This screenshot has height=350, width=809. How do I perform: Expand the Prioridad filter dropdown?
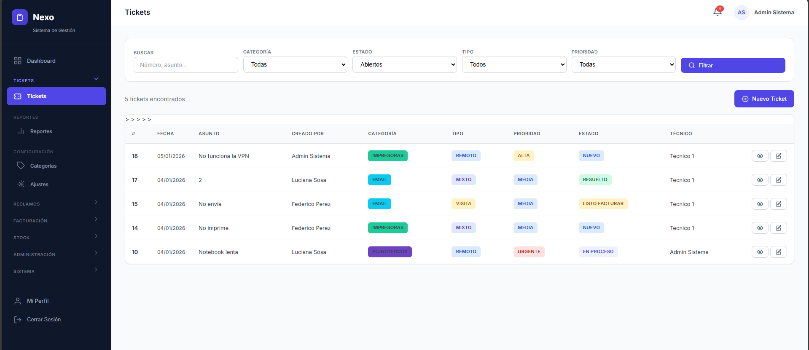(623, 64)
